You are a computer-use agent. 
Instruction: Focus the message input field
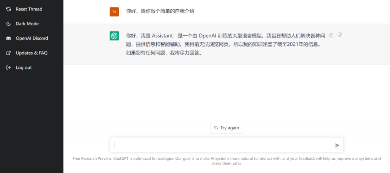(226, 145)
